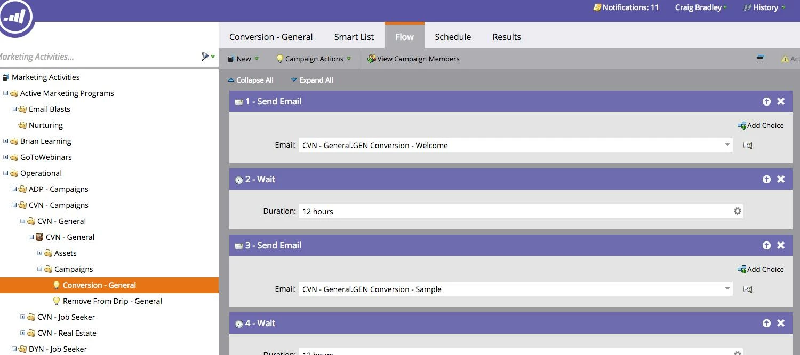
Task: Click the Nurturing folder icon
Action: 22,125
